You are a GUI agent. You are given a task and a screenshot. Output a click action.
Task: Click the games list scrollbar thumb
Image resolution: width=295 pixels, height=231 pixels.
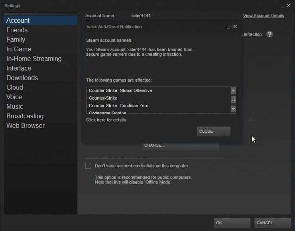[x=233, y=100]
